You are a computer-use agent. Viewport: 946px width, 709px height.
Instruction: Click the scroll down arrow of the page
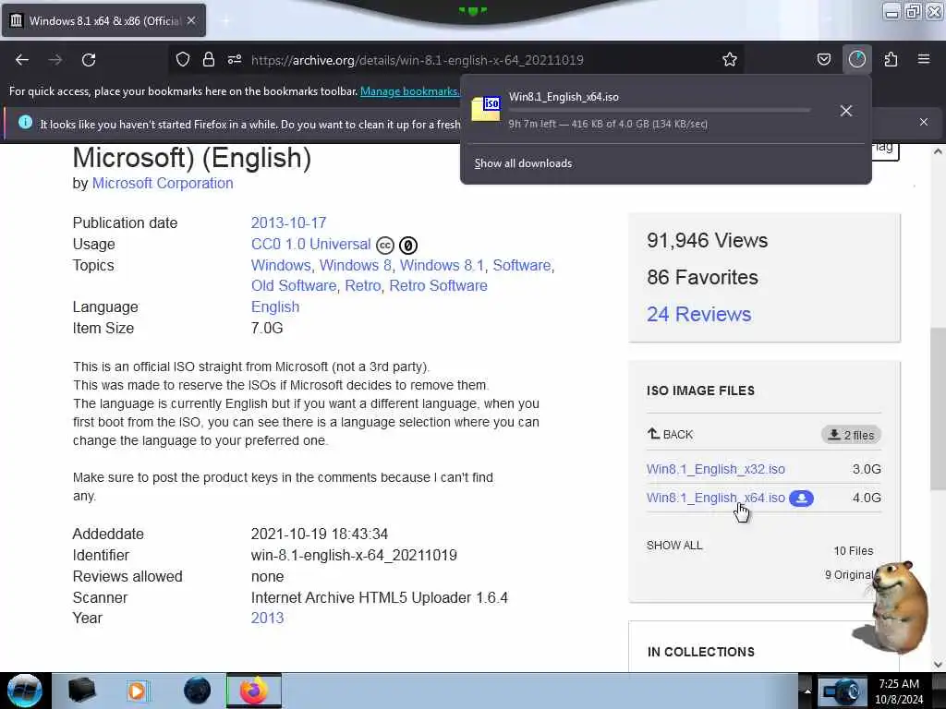[938, 665]
